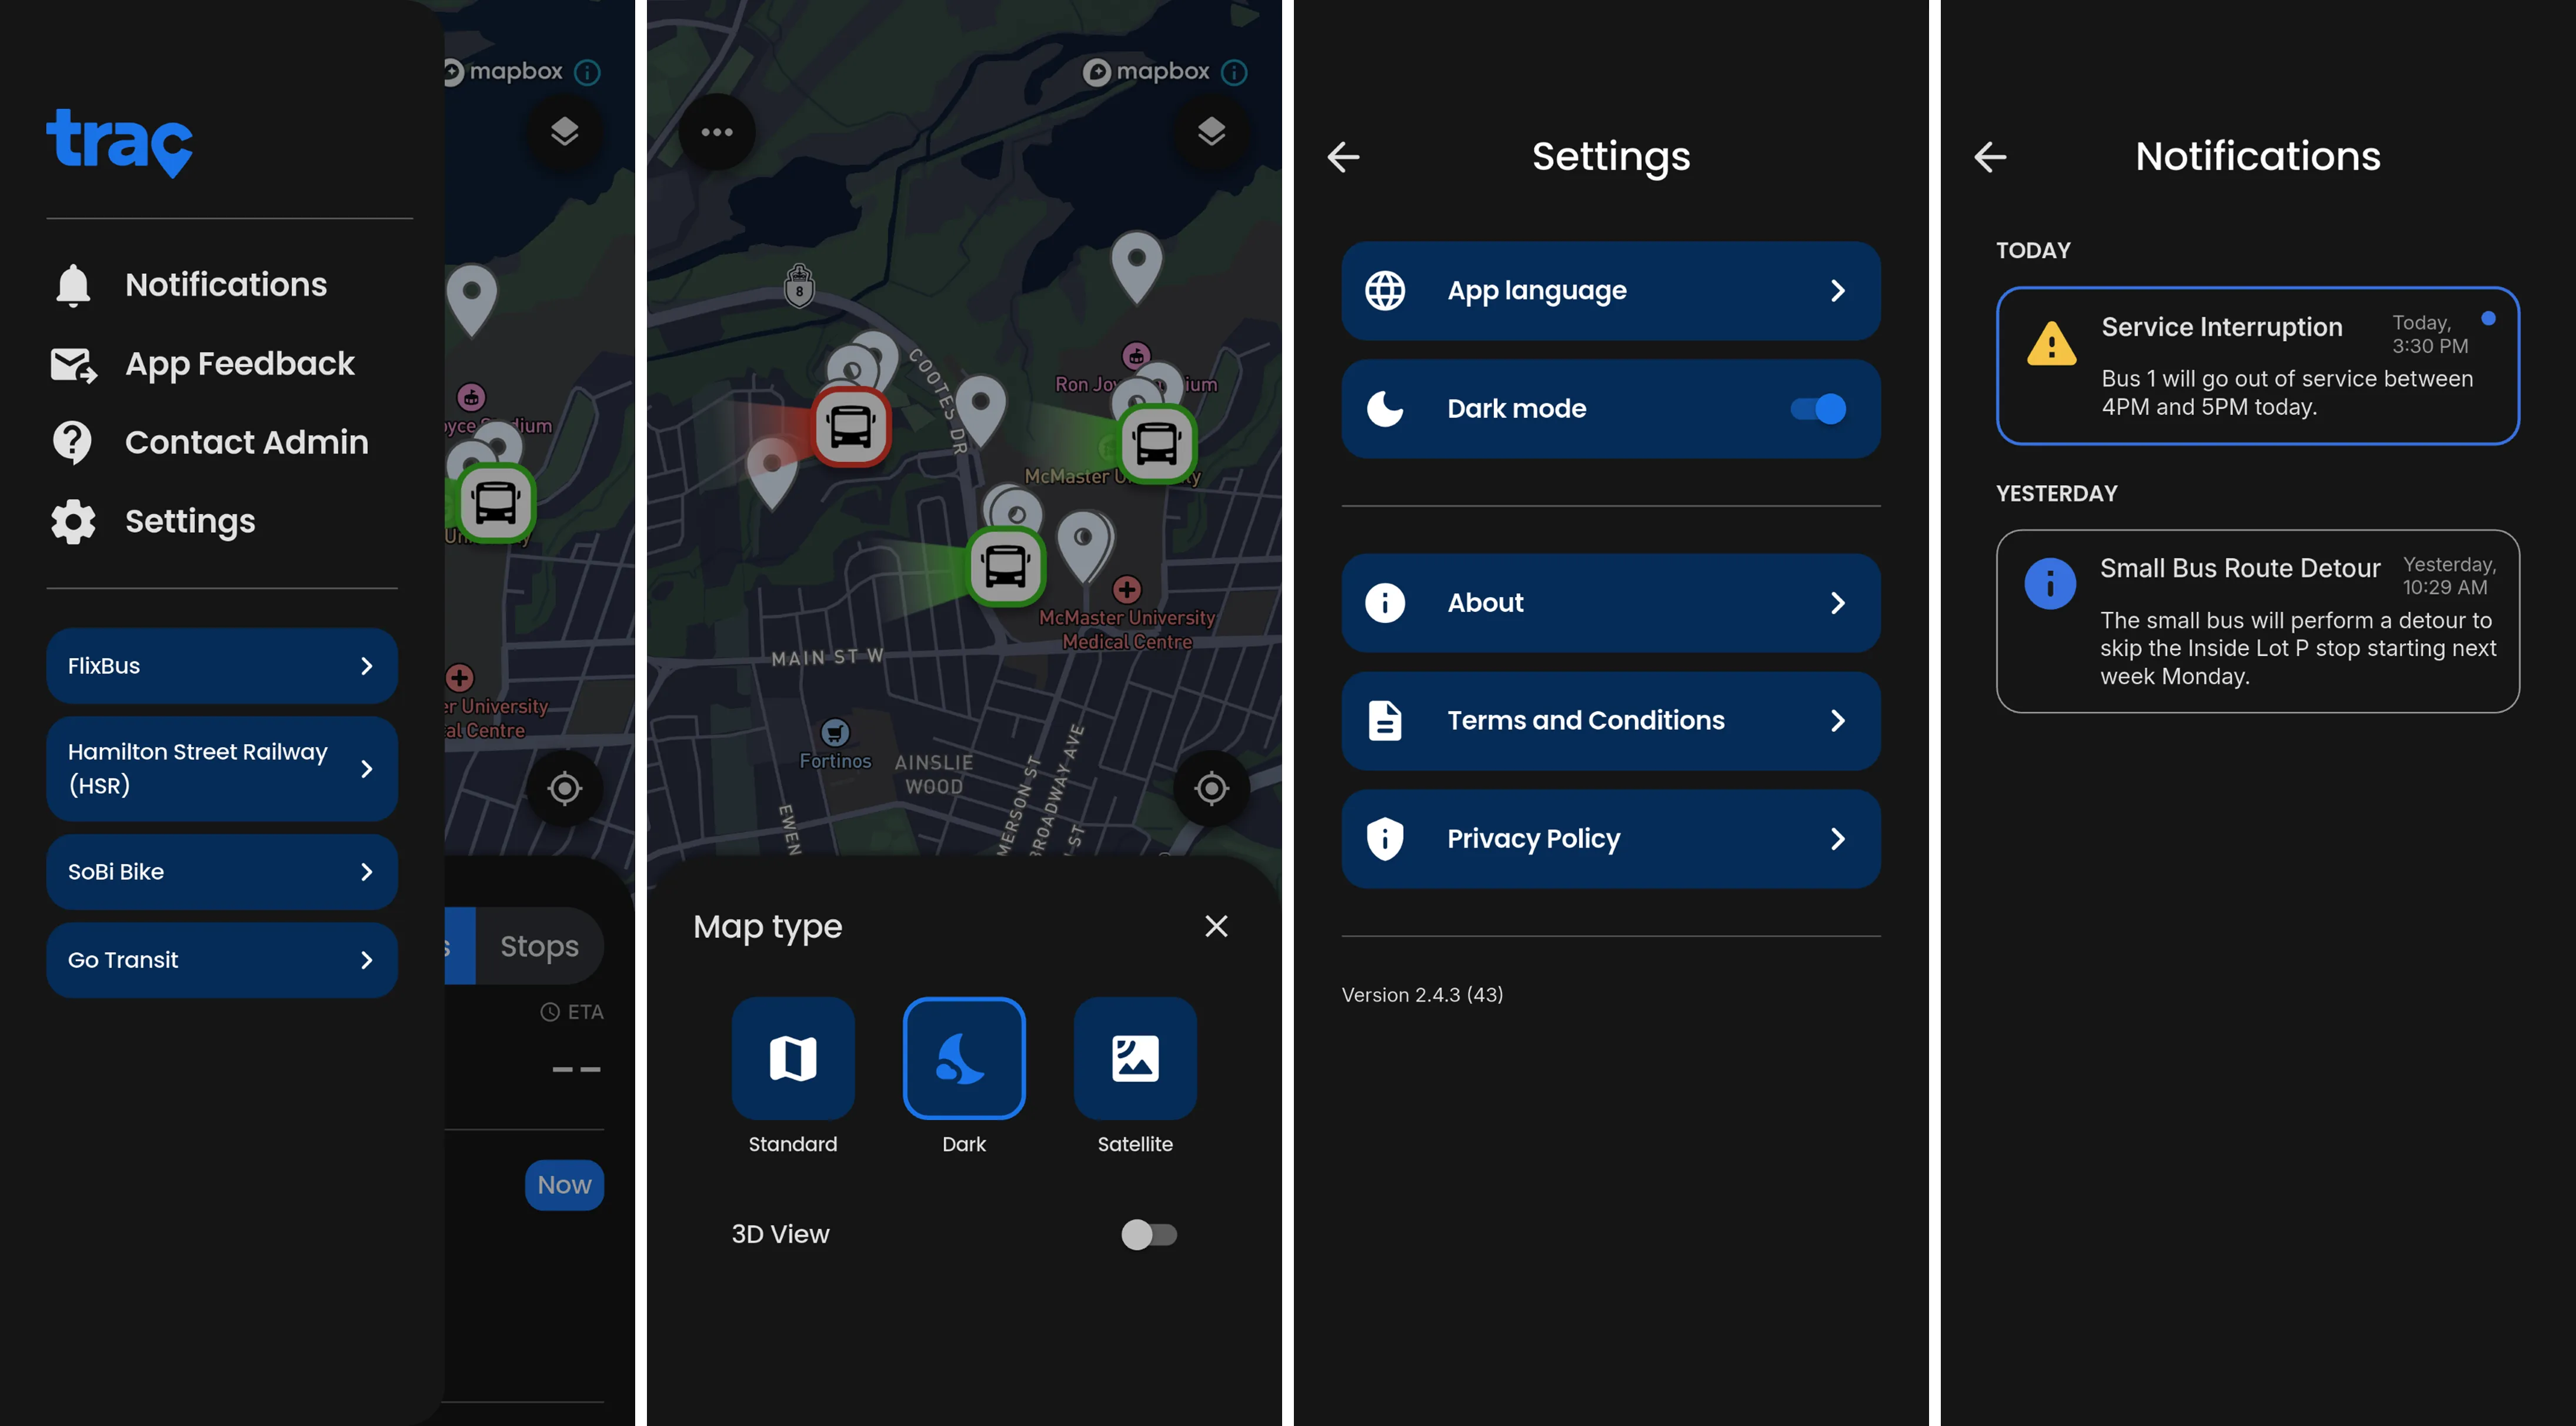Tap unread blue dot on Service Interruption
Screen dimensions: 2576x1426
pyautogui.click(x=2488, y=319)
